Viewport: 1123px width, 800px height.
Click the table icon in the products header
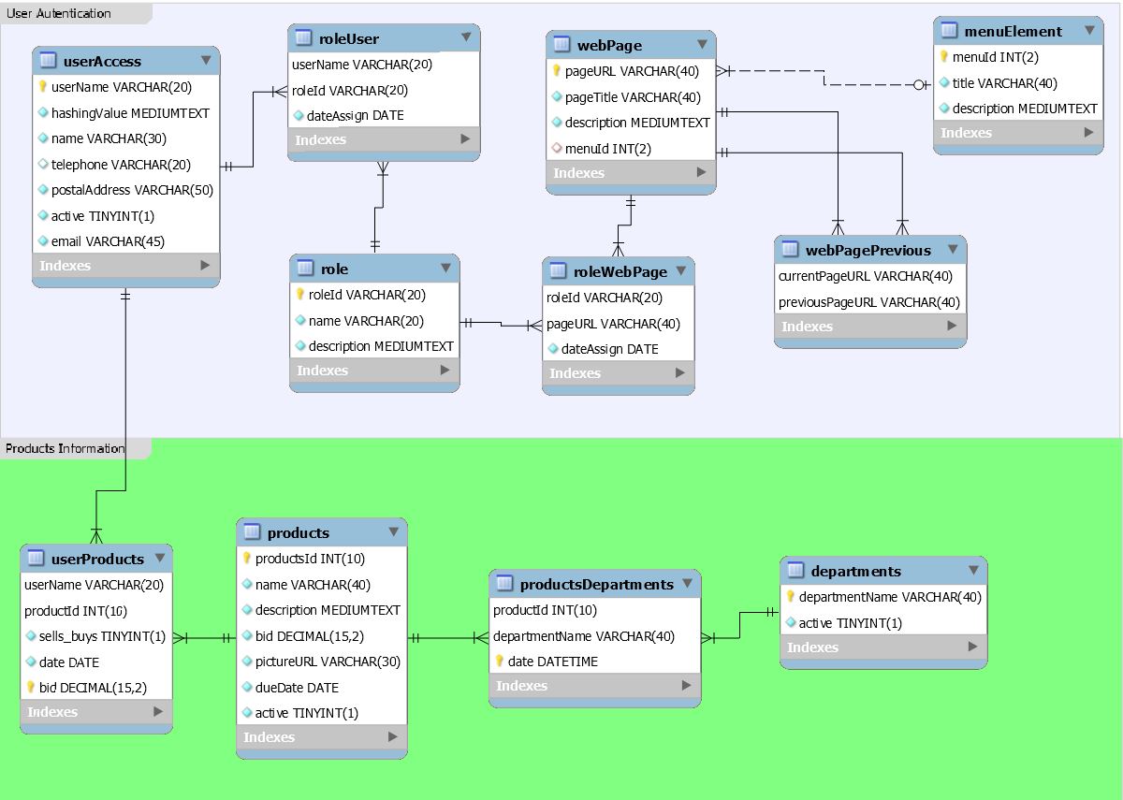[251, 532]
